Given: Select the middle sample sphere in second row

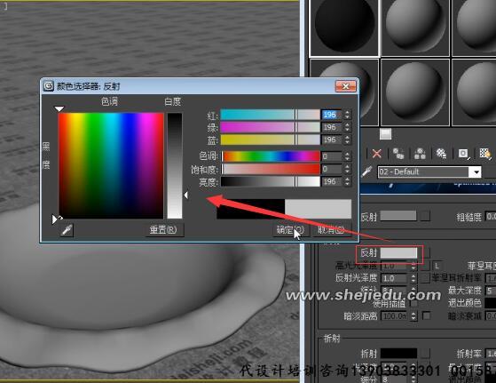Looking at the screenshot, I should point(415,92).
